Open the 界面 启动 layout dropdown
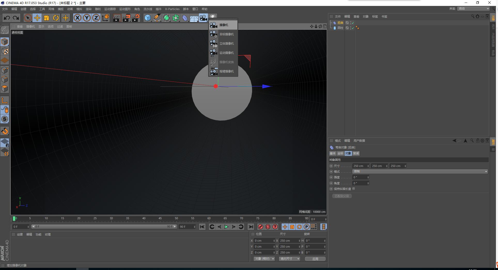Viewport: 498px width, 270px height. click(473, 9)
